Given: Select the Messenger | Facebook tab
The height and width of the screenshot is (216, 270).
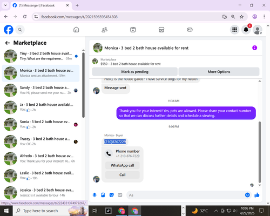Looking at the screenshot, I should coord(41,5).
